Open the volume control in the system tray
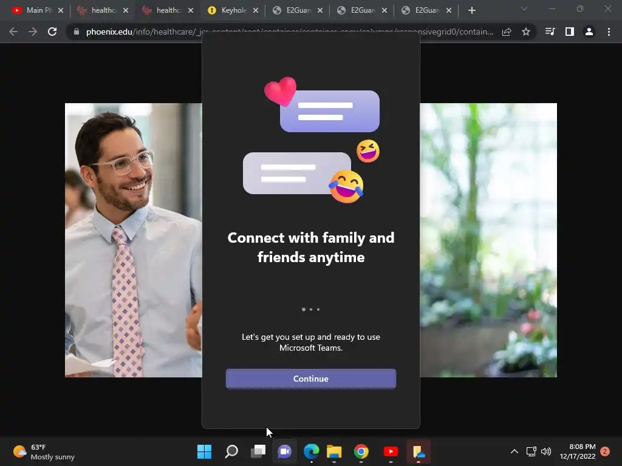This screenshot has width=622, height=466. tap(546, 451)
